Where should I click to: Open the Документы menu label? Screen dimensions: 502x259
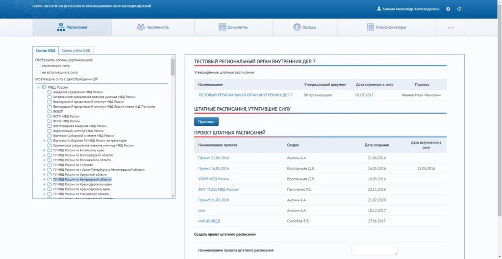click(x=238, y=27)
